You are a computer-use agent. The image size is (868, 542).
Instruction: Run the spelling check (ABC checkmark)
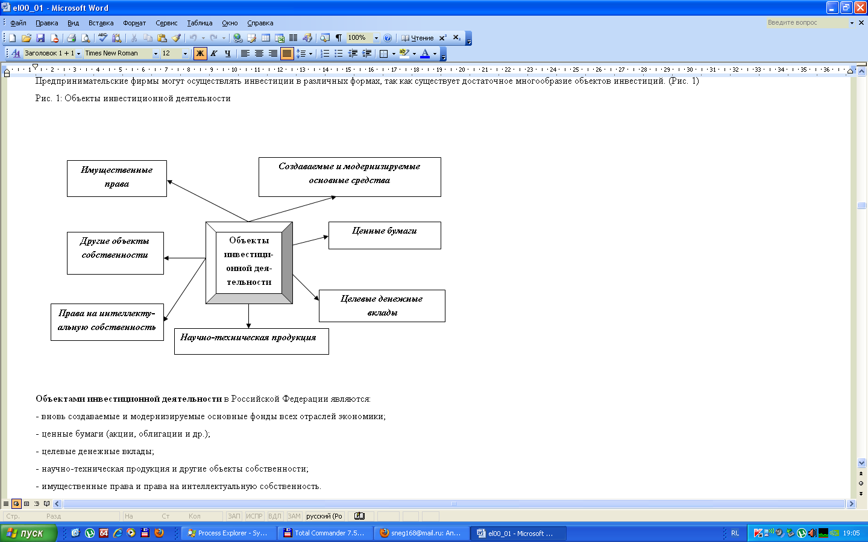(x=102, y=38)
